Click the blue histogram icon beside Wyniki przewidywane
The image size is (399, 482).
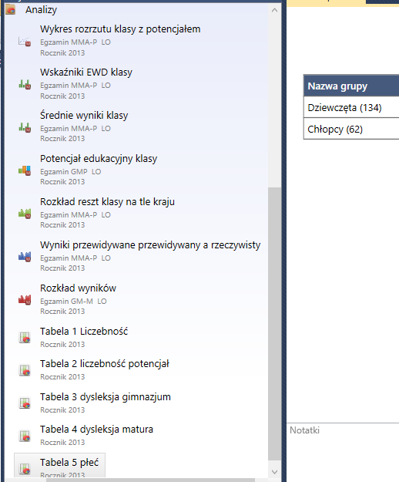25,256
